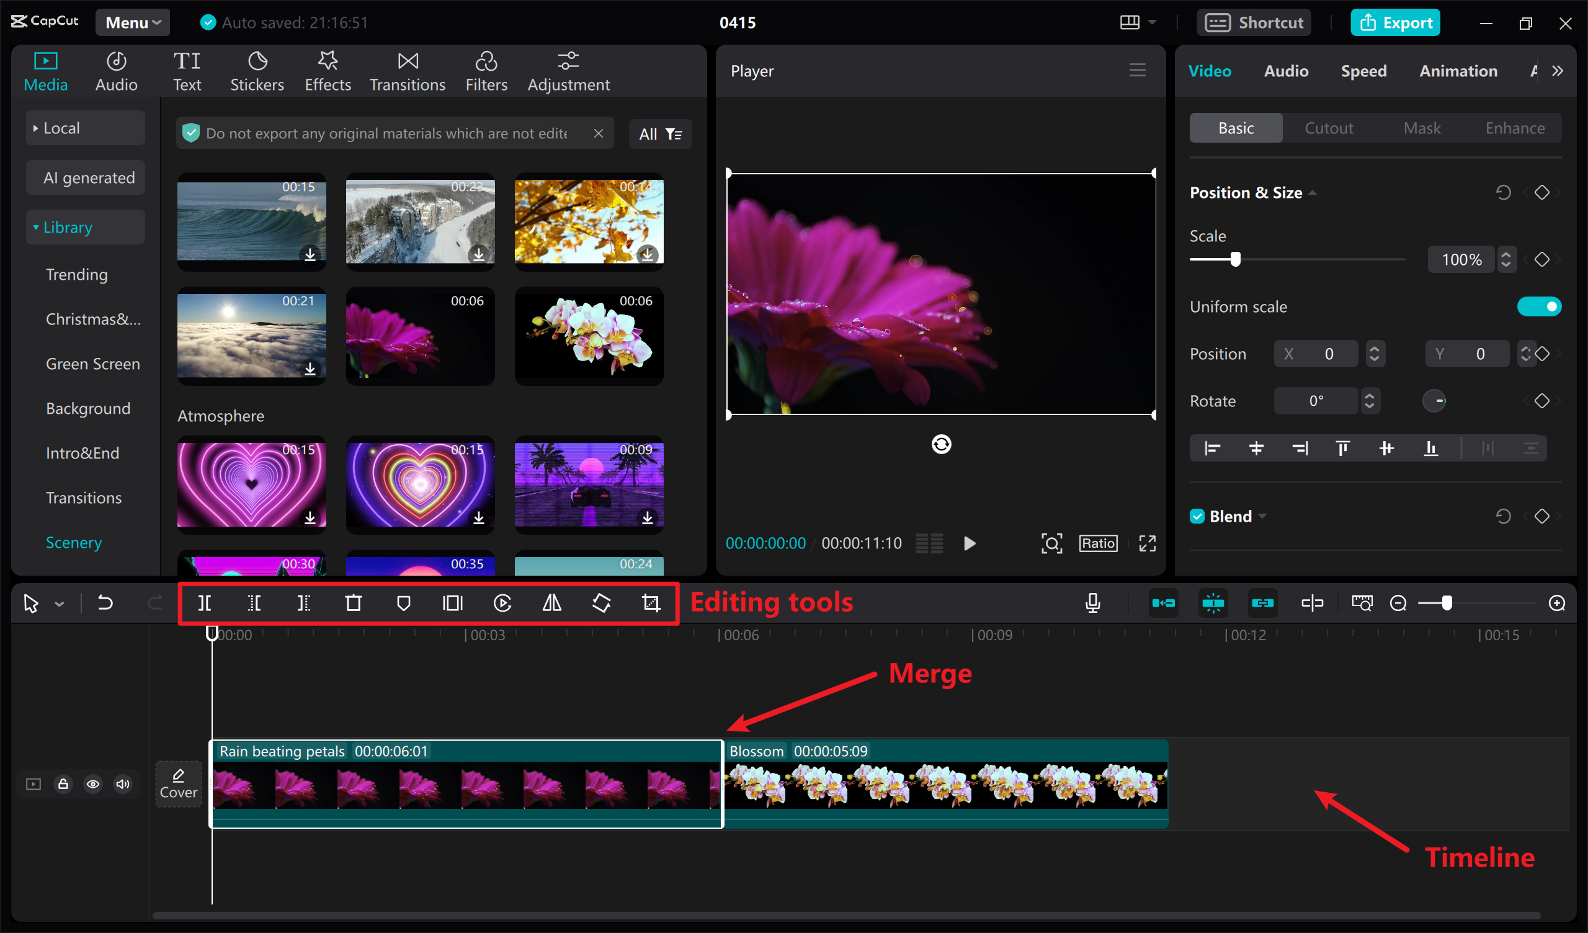Toggle the eye icon to hide the track

(x=92, y=783)
